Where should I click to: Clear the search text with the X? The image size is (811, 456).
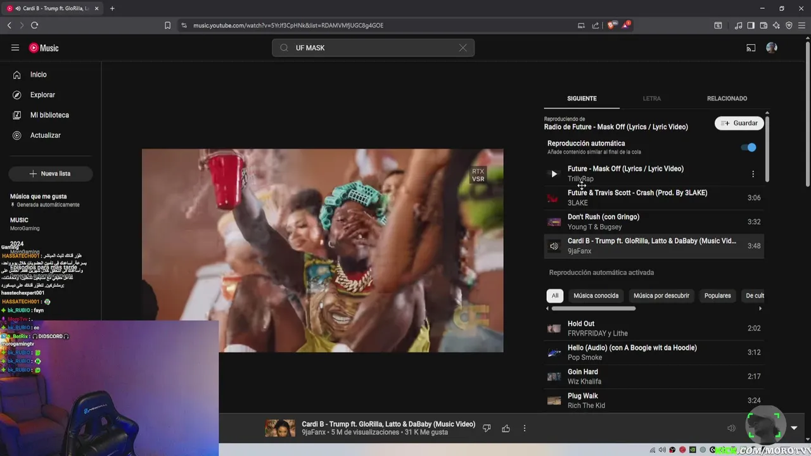click(x=463, y=47)
